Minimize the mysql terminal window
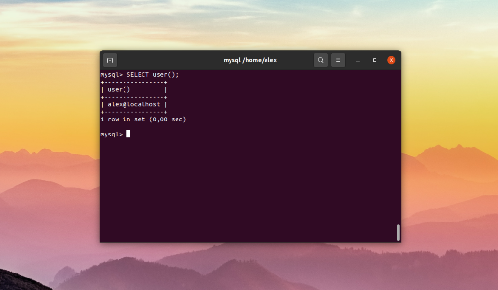The width and height of the screenshot is (498, 290). pos(358,60)
